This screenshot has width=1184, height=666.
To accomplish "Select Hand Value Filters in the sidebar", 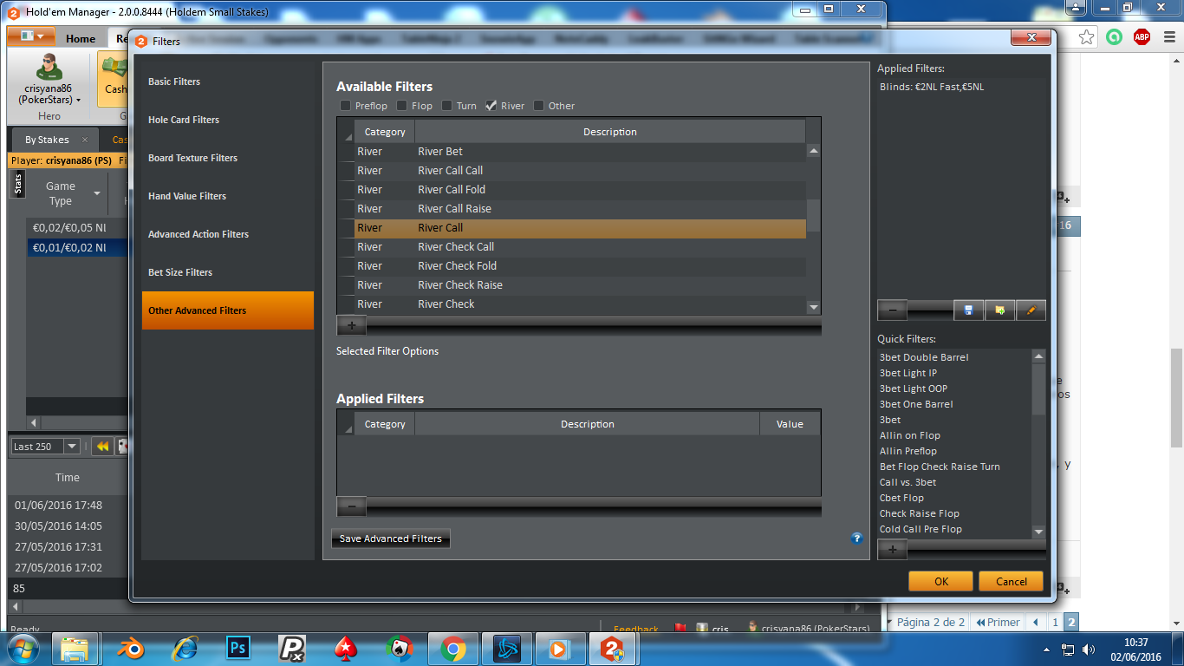I will 228,196.
